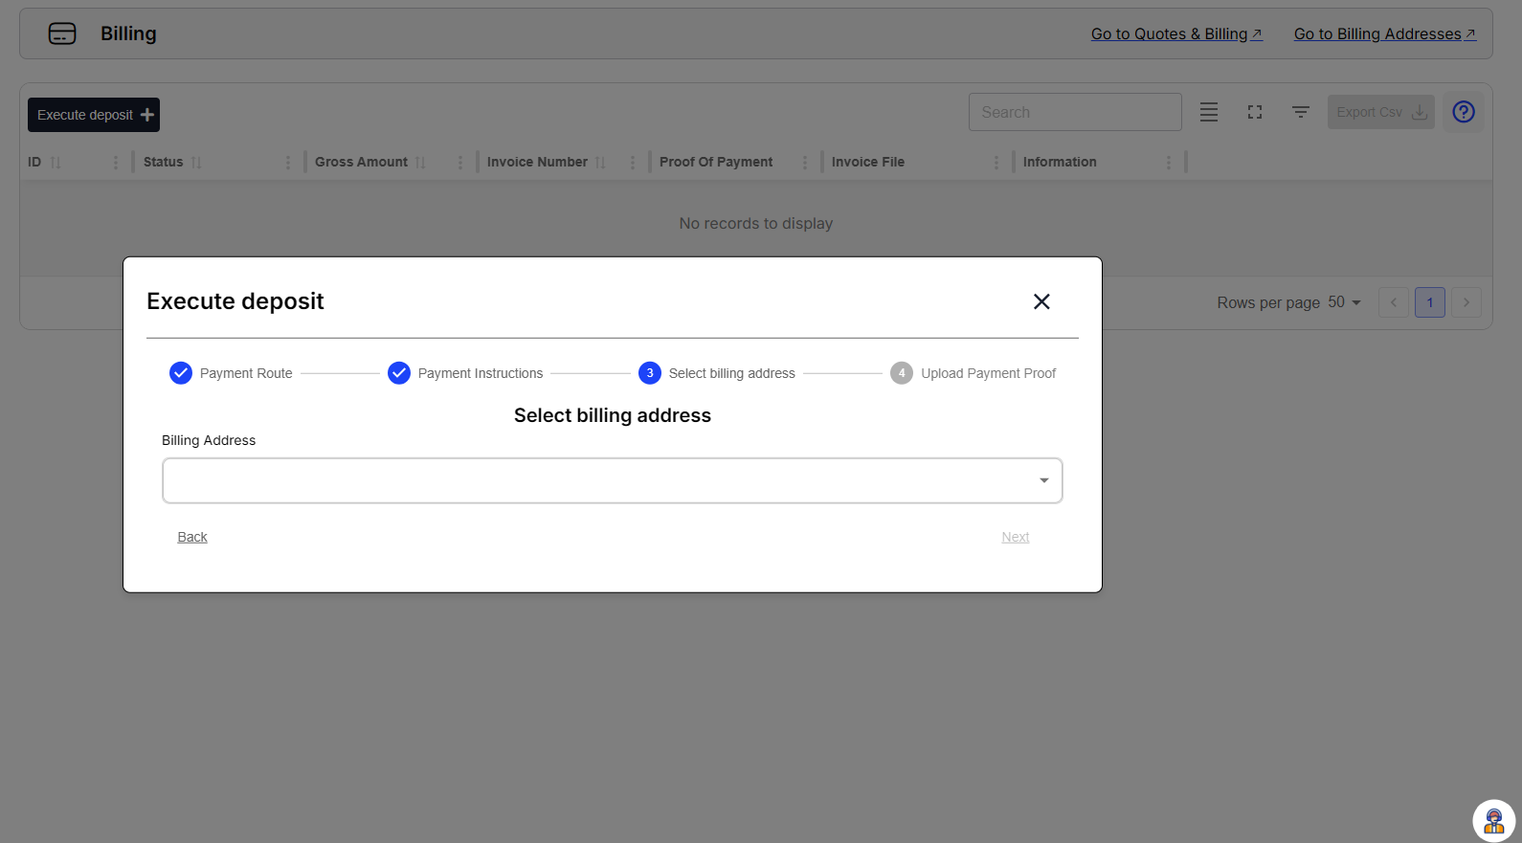Click the Next link in dialog
Screen dimensions: 1522x843
point(1015,537)
